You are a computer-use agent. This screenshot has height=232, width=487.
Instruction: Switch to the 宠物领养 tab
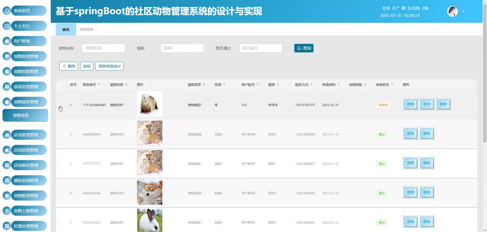pos(86,29)
